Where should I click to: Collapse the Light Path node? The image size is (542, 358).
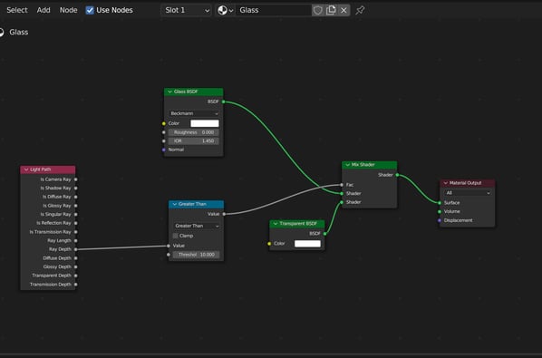coord(26,169)
